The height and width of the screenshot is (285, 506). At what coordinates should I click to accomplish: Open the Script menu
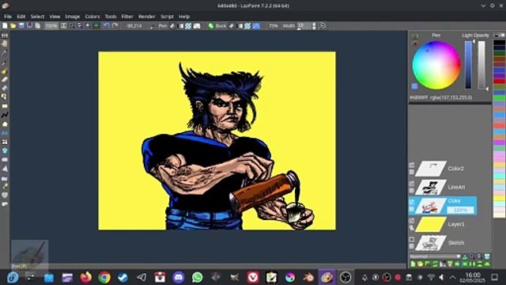(x=167, y=17)
